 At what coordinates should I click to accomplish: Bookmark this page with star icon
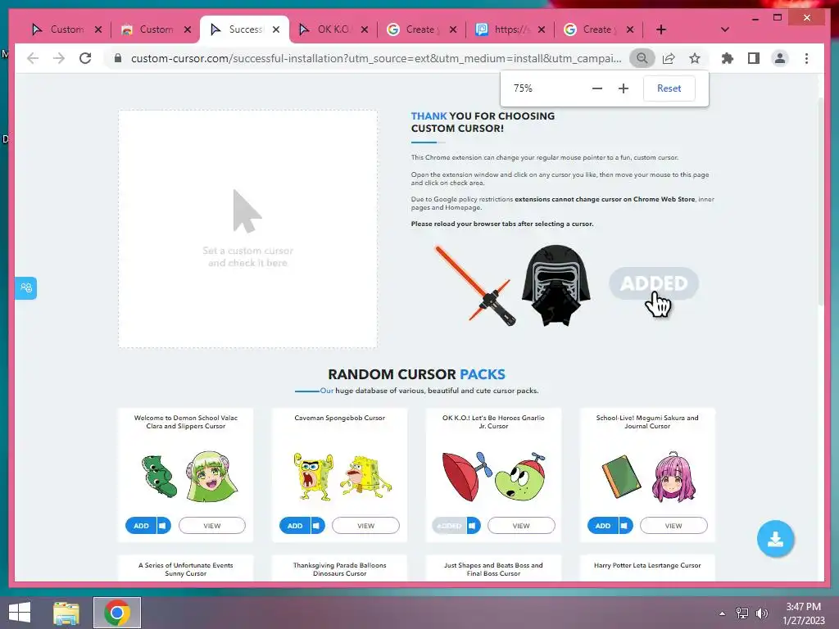(x=695, y=58)
